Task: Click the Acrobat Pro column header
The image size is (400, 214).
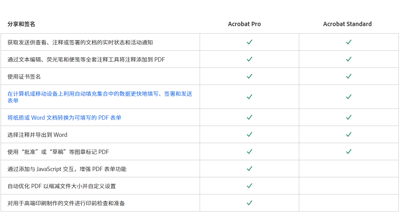Action: tap(244, 24)
